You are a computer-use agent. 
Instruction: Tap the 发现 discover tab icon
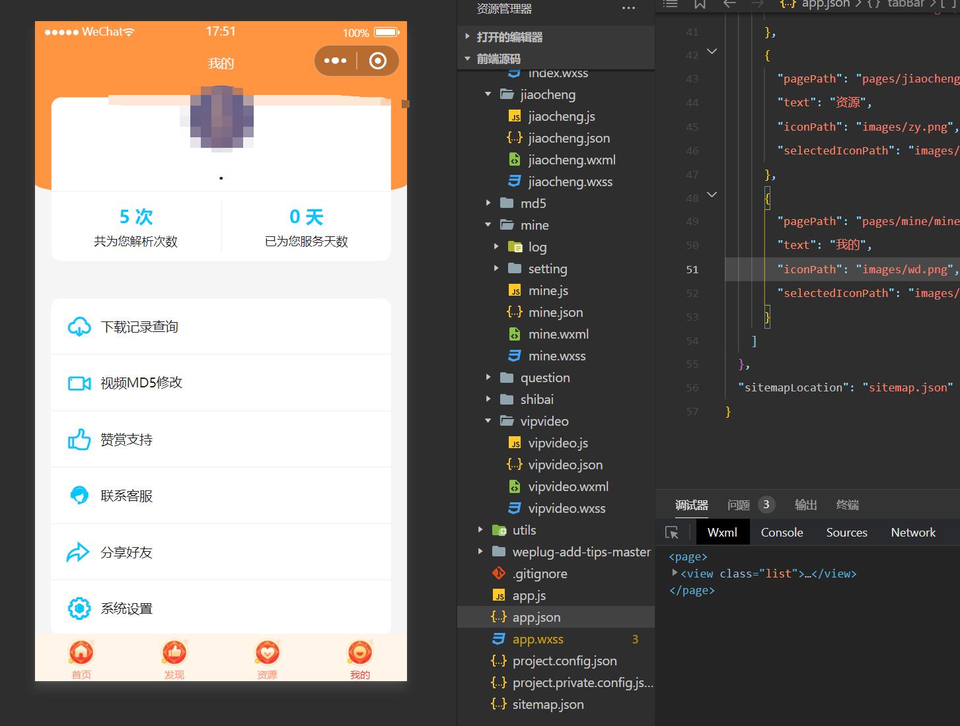[174, 653]
